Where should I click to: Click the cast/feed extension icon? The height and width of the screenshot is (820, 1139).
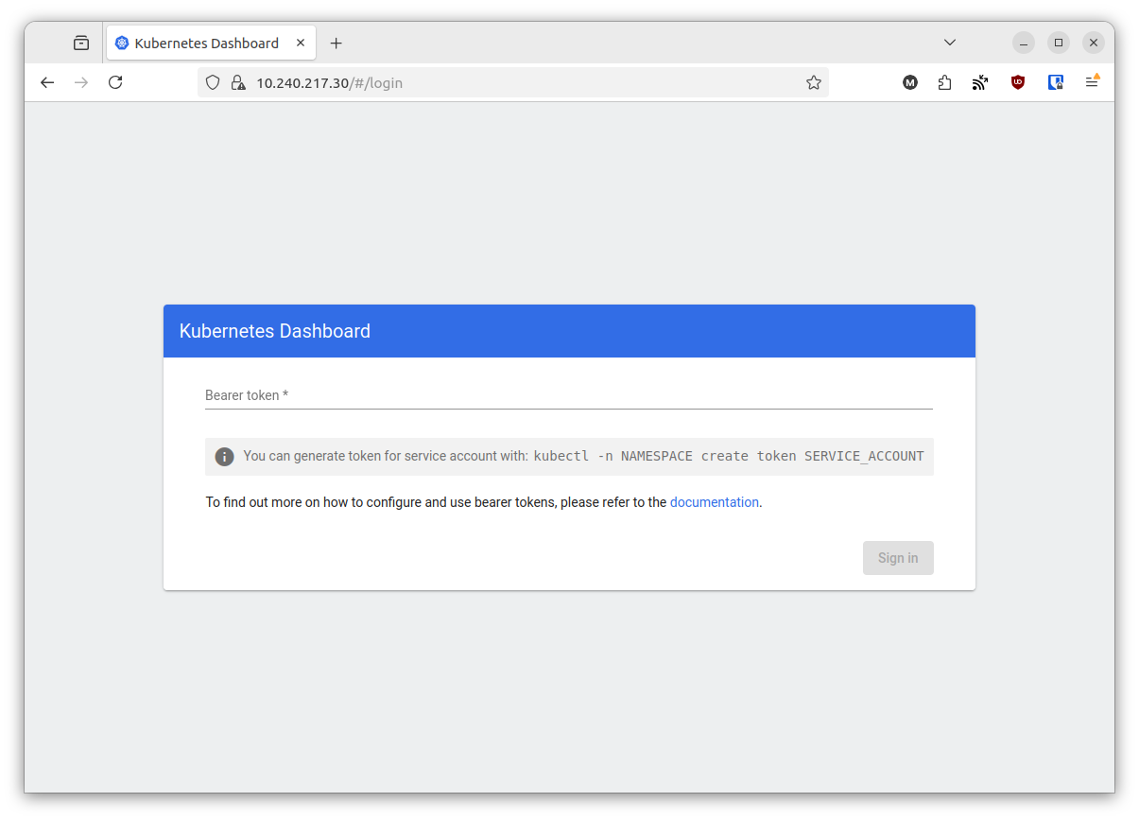pyautogui.click(x=980, y=82)
